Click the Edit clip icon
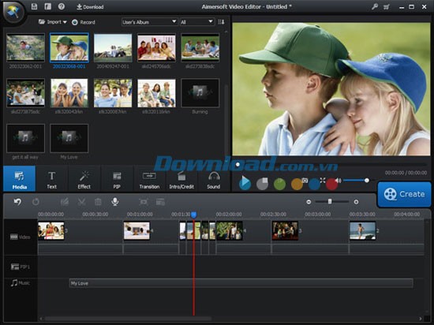 coord(65,202)
